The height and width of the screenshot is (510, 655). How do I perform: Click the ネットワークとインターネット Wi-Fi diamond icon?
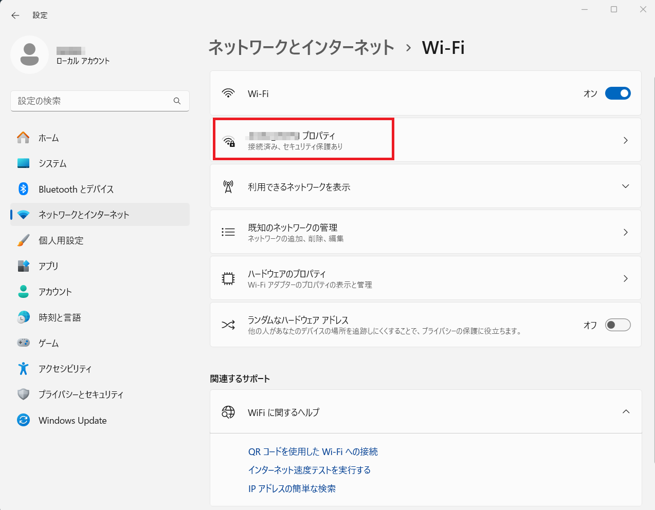point(23,215)
